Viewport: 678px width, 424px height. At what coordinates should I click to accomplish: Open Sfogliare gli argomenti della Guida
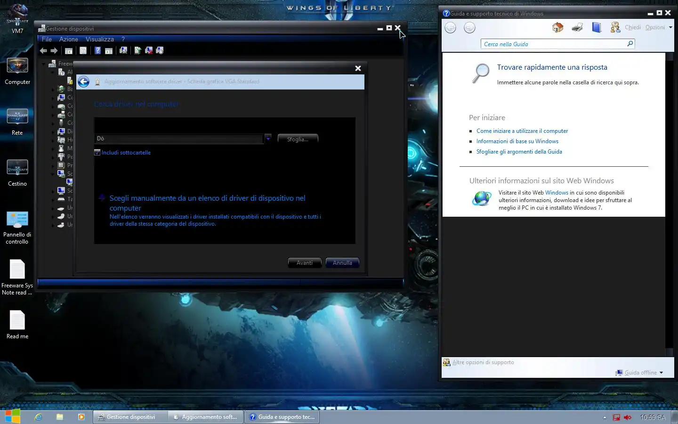519,152
